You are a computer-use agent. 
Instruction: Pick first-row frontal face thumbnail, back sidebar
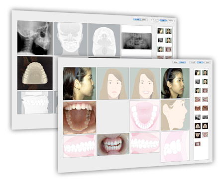tap(168, 31)
